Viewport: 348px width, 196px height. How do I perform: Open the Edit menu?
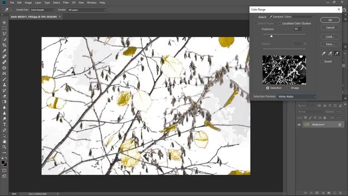tap(20, 3)
